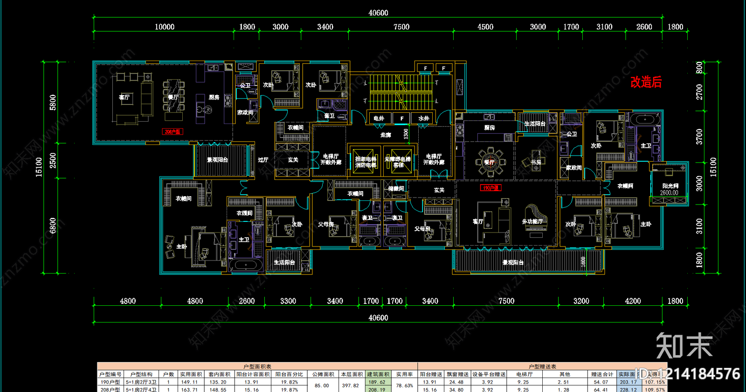Click the 397.82 floor area cell
This screenshot has width=746, height=392.
351,385
